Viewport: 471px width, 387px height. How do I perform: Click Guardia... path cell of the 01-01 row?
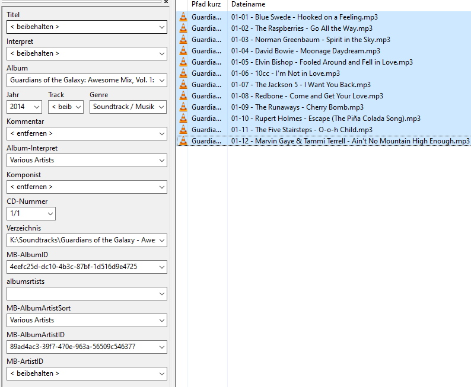(x=206, y=17)
